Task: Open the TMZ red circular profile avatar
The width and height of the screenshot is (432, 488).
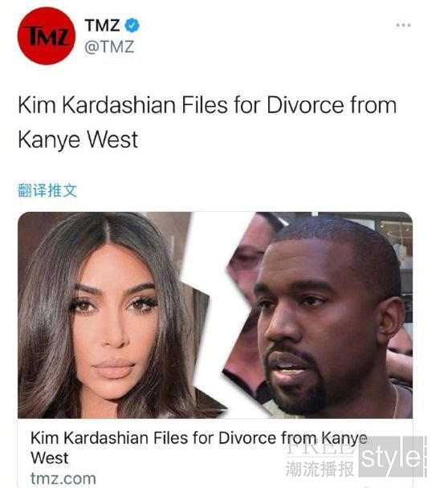Action: (x=47, y=36)
